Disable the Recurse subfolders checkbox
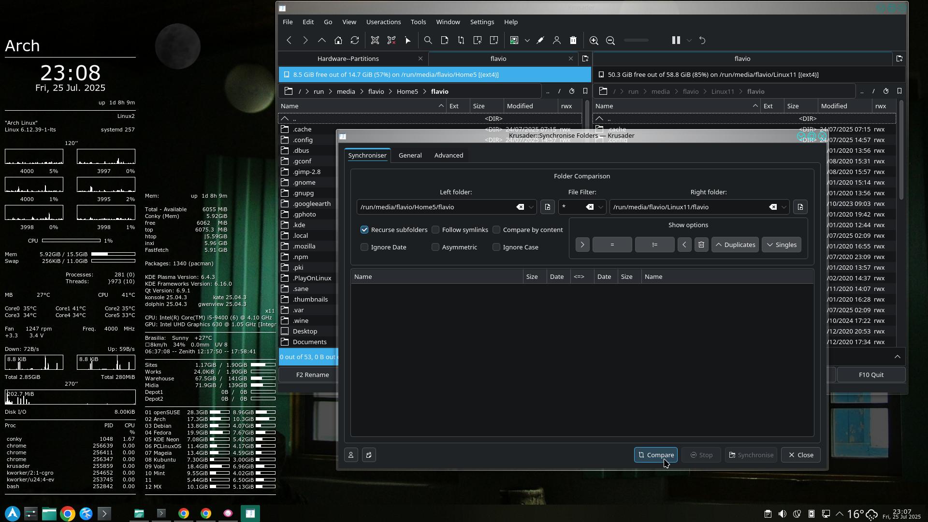The width and height of the screenshot is (928, 522). [364, 230]
